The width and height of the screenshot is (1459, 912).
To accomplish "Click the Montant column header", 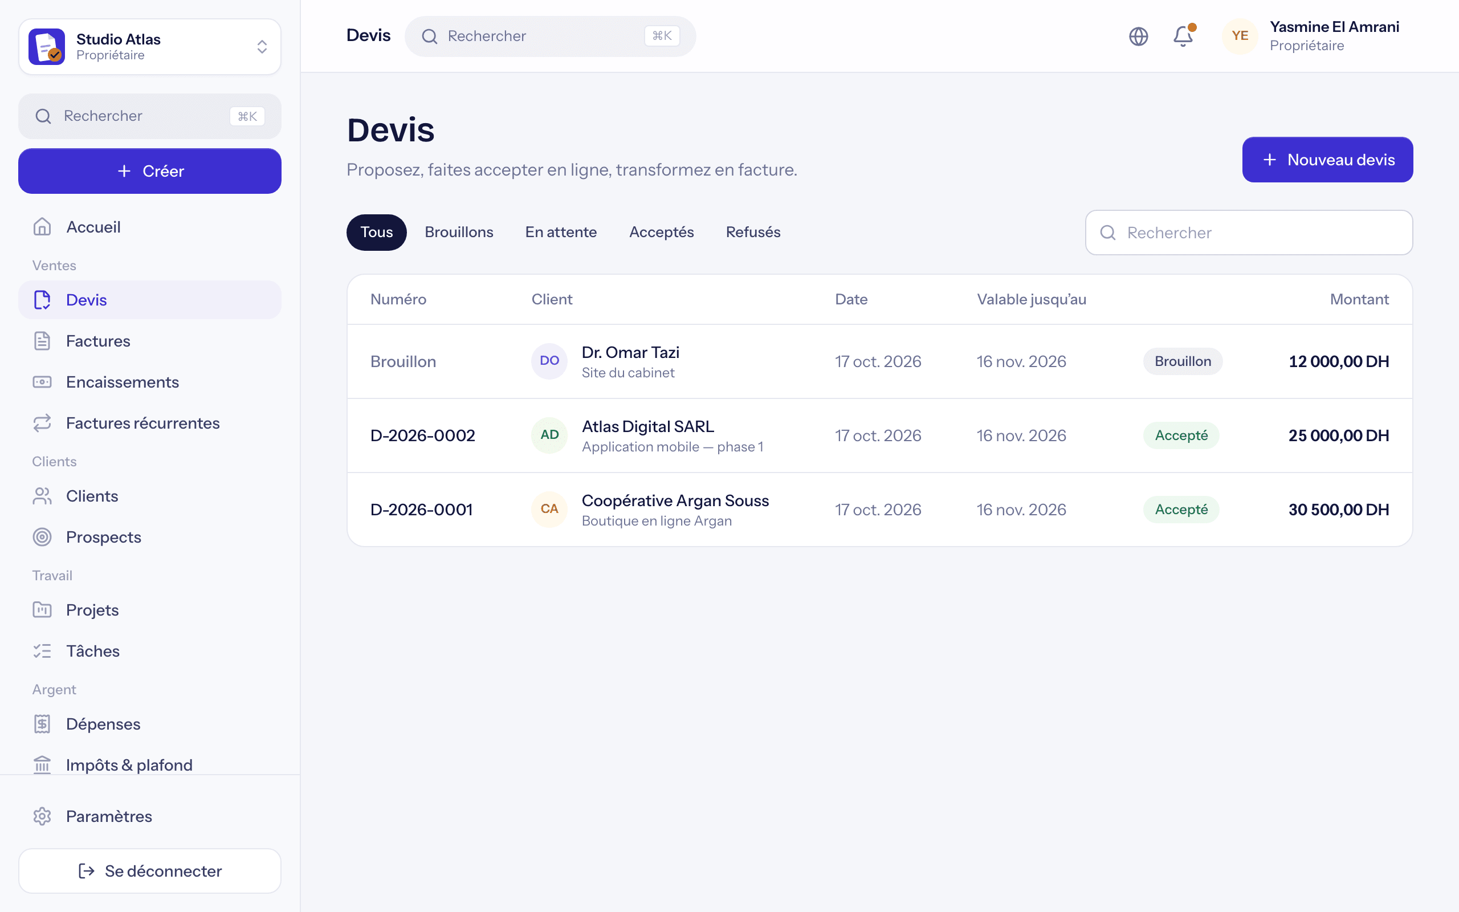I will 1359,299.
